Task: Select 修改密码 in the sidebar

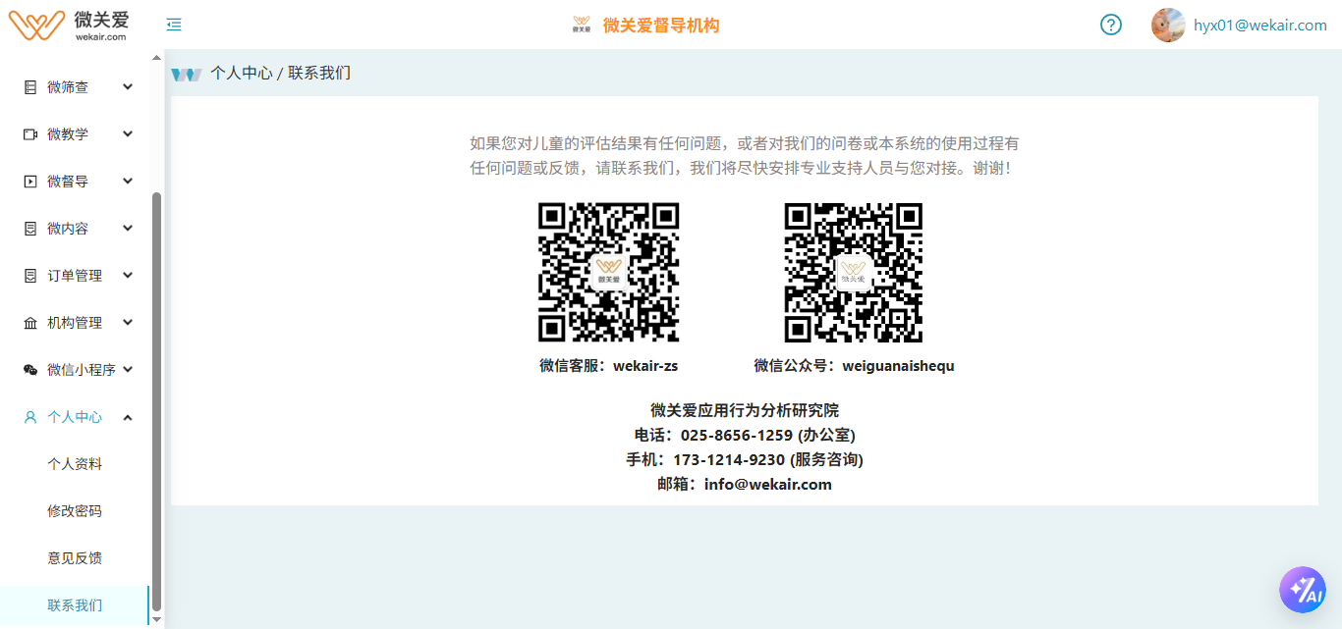Action: coord(75,511)
